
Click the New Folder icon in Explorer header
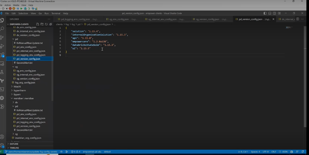[42, 24]
